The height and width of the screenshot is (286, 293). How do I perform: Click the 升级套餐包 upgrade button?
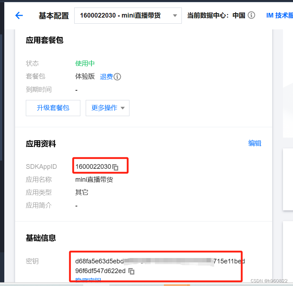coord(53,108)
